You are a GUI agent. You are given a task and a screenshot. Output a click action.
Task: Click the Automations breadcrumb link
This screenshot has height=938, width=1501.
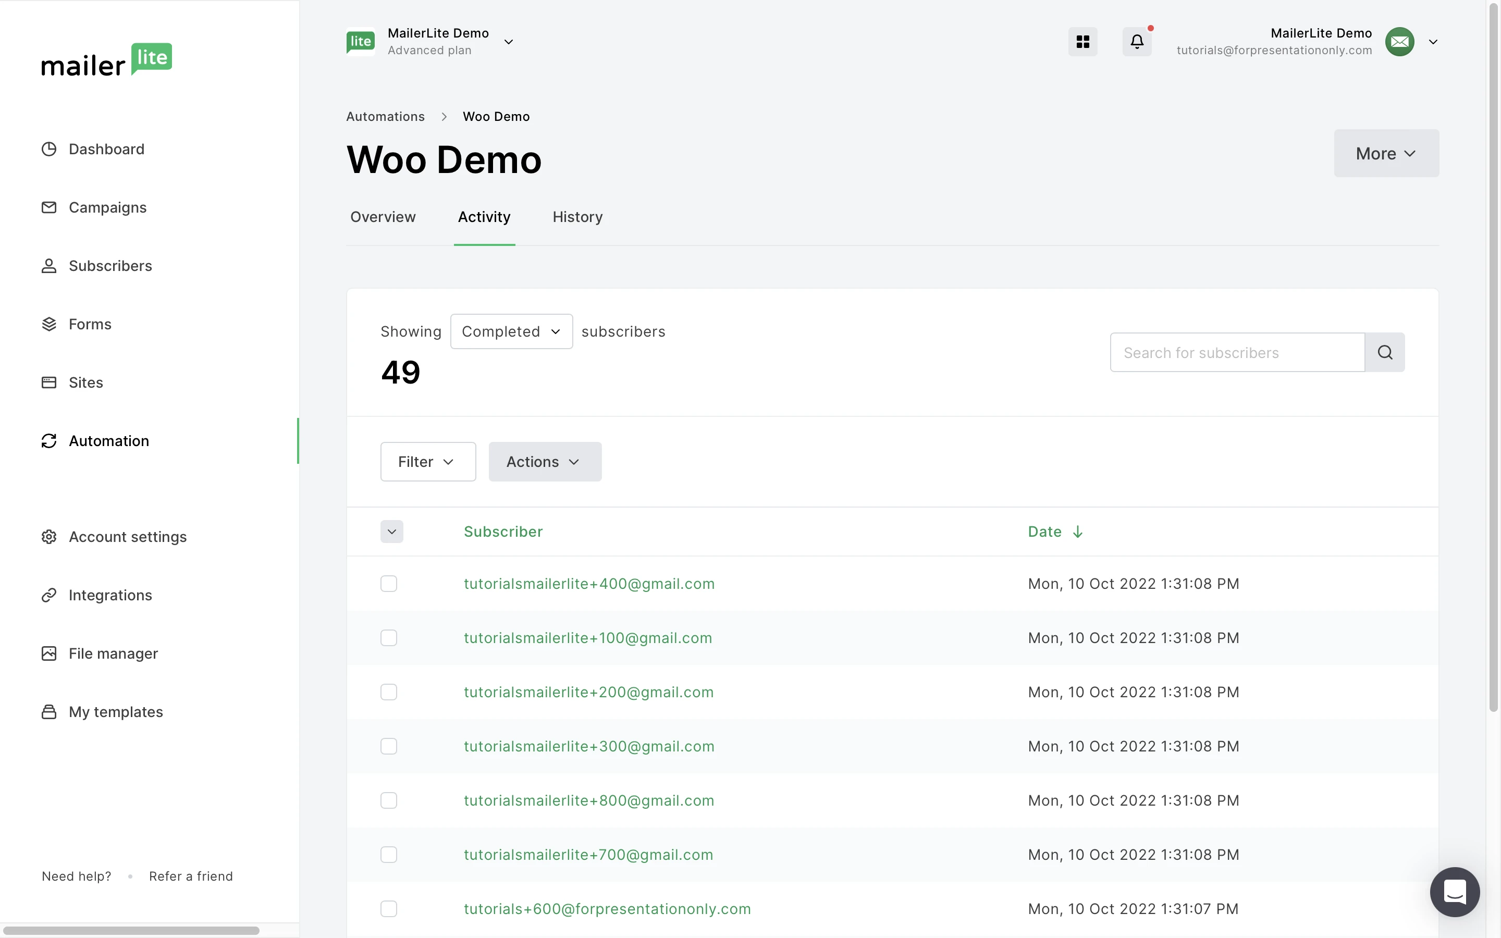(x=385, y=117)
